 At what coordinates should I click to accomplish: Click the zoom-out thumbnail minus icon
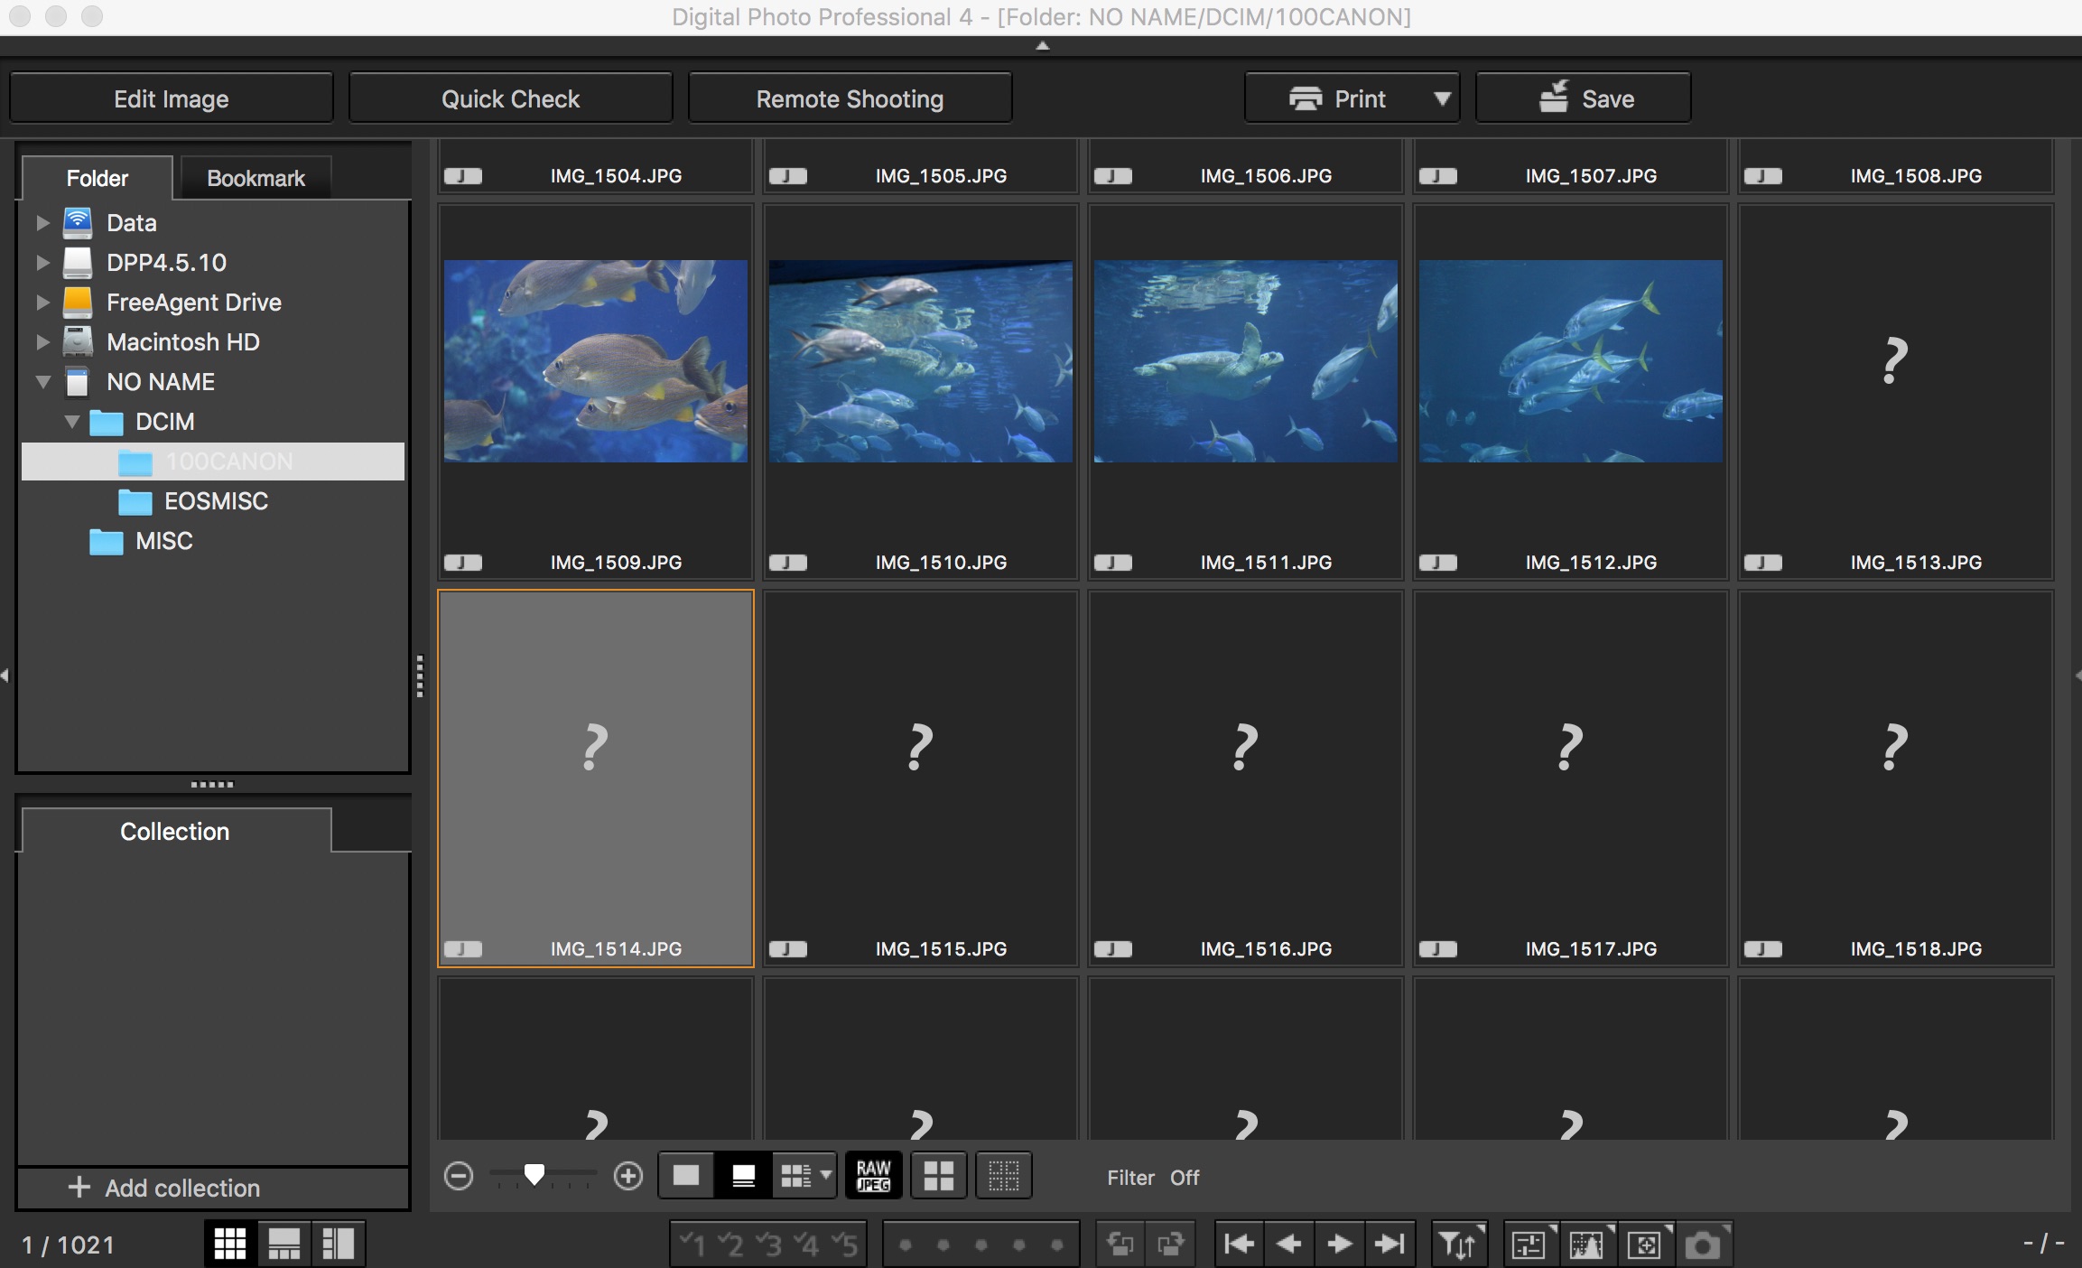click(459, 1176)
